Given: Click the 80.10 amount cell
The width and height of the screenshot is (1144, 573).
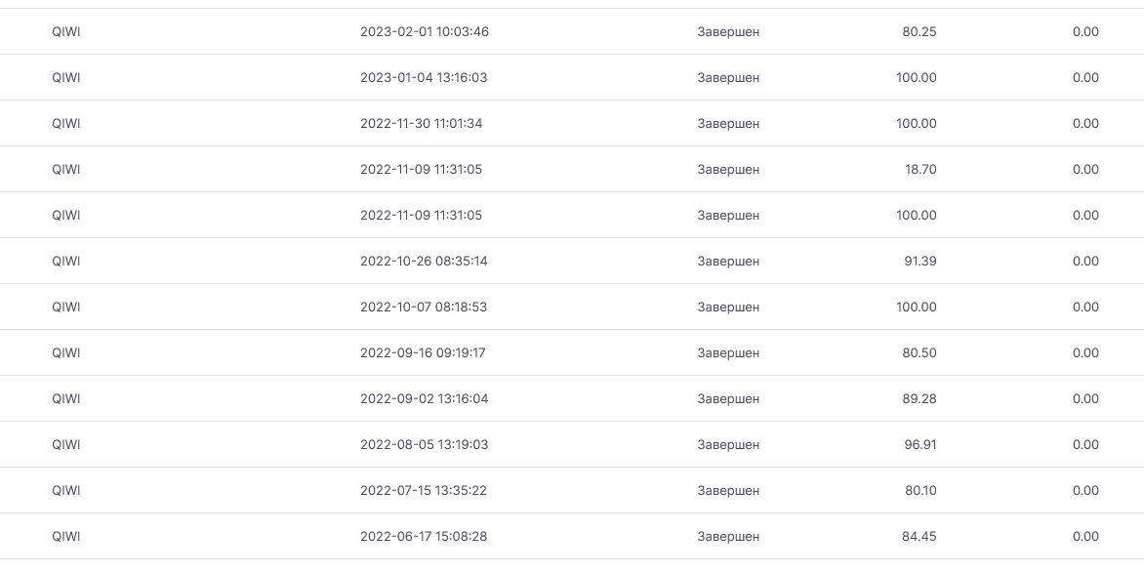Looking at the screenshot, I should coord(919,491).
